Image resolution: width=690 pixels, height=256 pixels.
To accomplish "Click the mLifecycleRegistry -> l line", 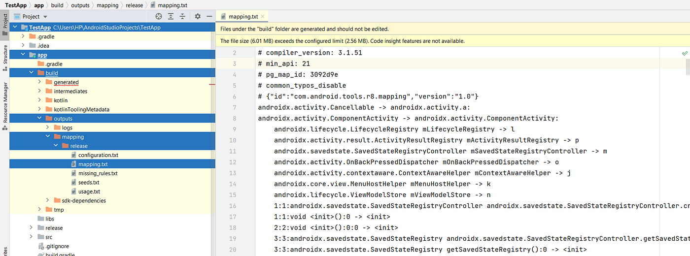I will [394, 129].
